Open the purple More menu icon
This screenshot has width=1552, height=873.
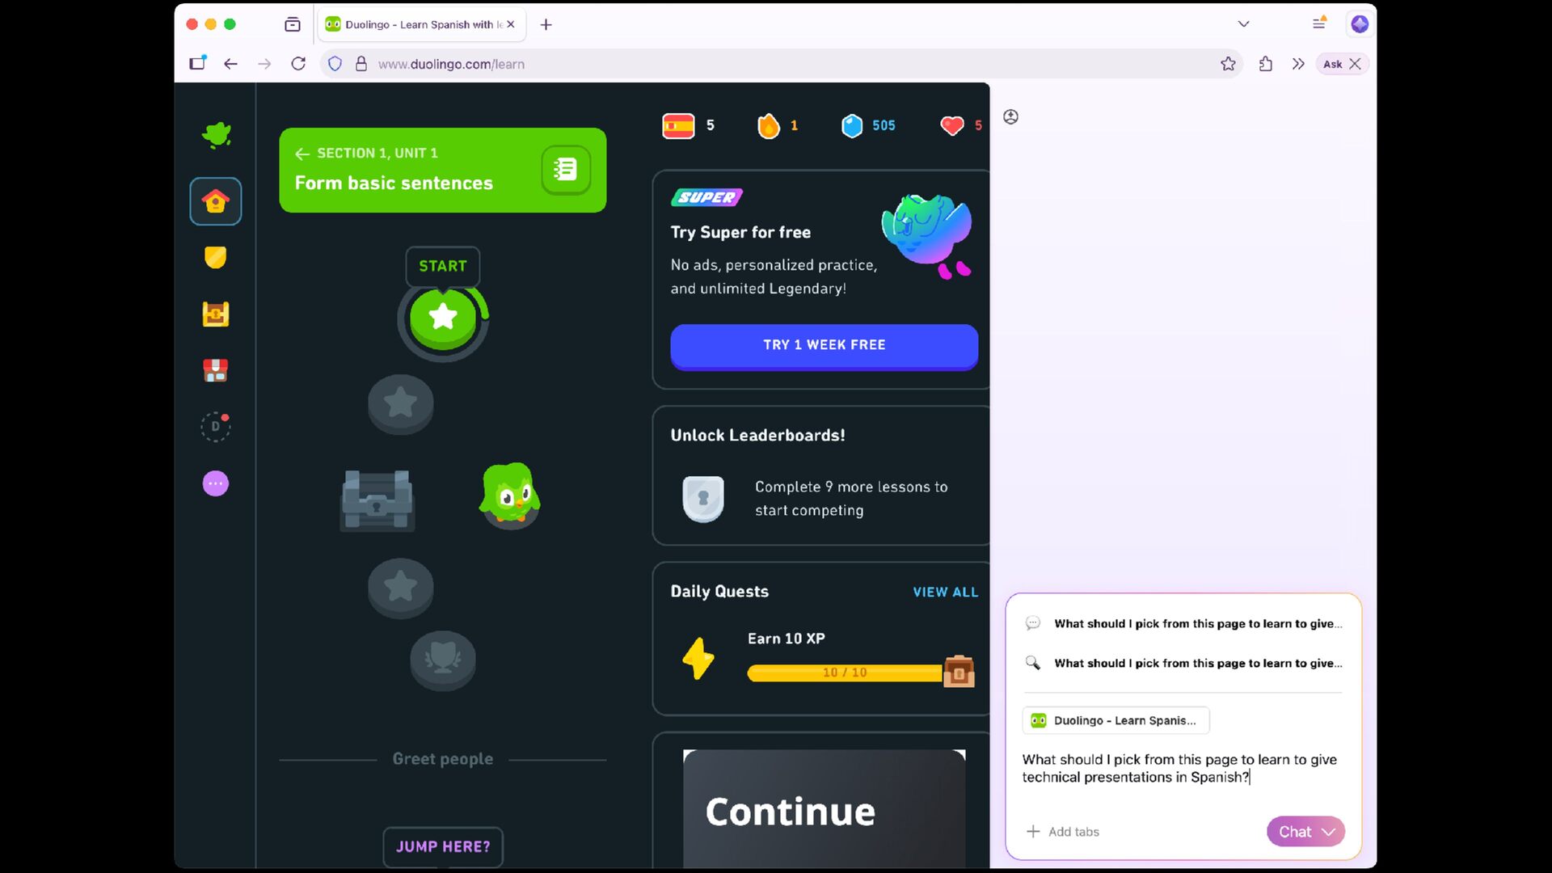pos(215,483)
